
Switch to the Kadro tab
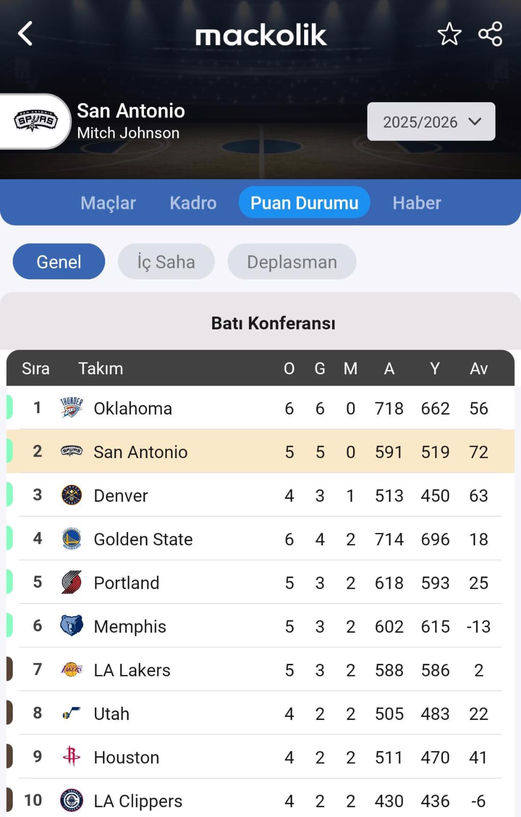(193, 203)
